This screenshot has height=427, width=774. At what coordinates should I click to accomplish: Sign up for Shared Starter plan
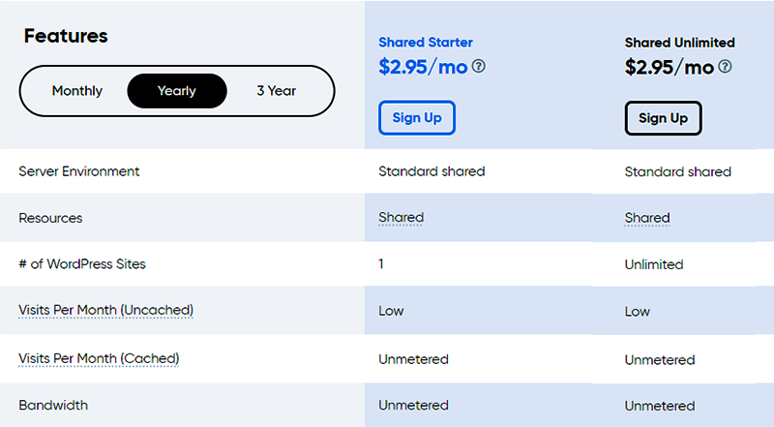pyautogui.click(x=417, y=118)
